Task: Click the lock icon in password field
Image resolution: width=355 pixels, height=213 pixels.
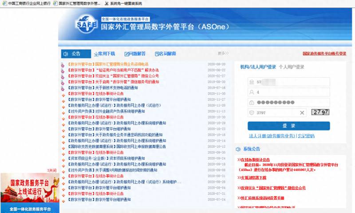Action: pyautogui.click(x=252, y=103)
